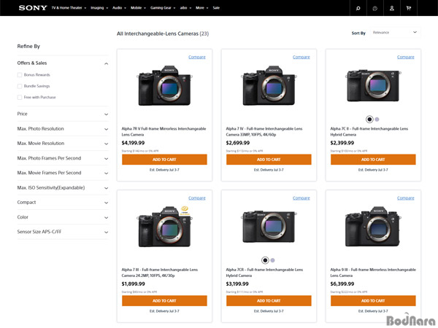Expand Max. Movie Frames Per Second filter
The image size is (438, 328).
(x=63, y=173)
